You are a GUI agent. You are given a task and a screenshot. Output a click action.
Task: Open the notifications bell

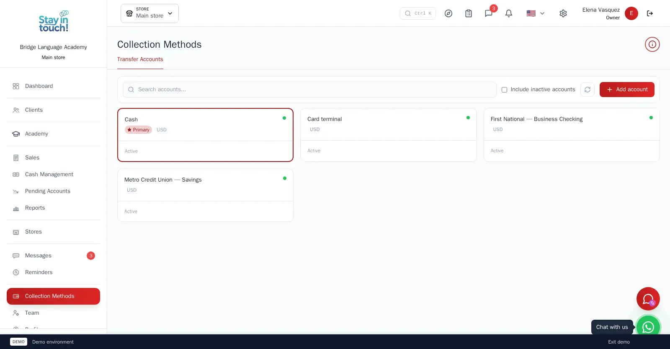[x=509, y=13]
